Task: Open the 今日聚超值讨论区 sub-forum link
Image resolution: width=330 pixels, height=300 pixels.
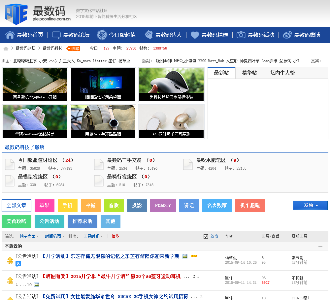Action: point(38,160)
